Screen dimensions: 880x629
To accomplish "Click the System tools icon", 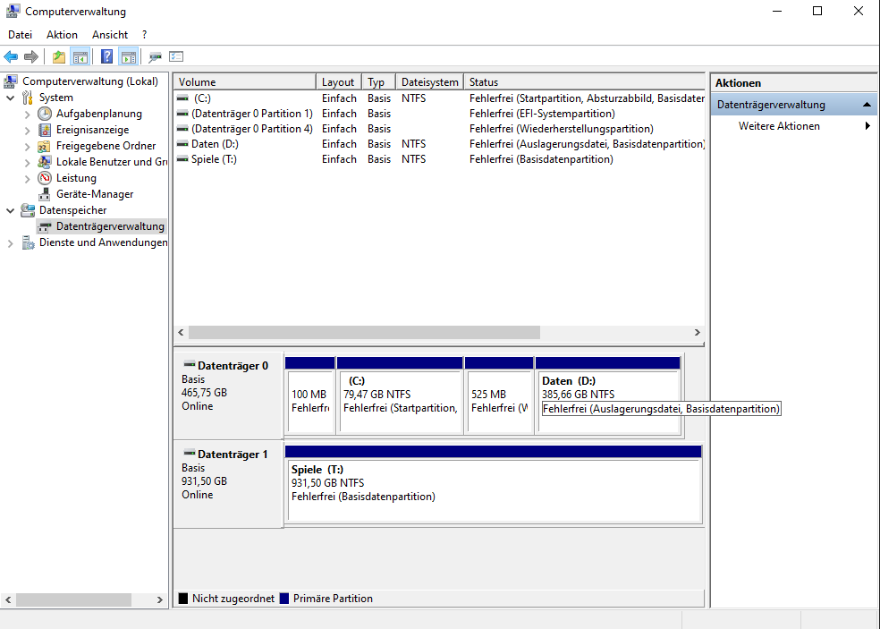I will pos(28,98).
